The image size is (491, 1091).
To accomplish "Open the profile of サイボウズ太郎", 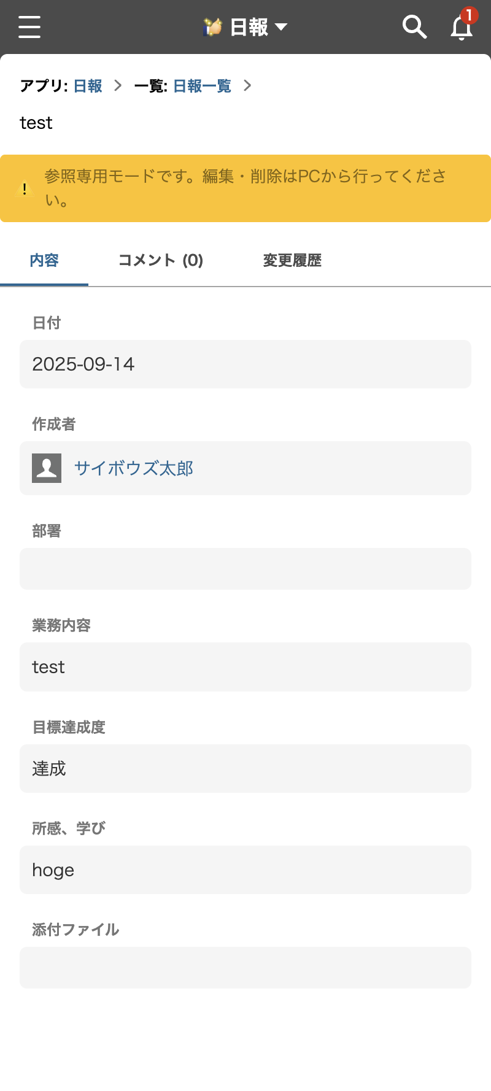I will click(133, 468).
